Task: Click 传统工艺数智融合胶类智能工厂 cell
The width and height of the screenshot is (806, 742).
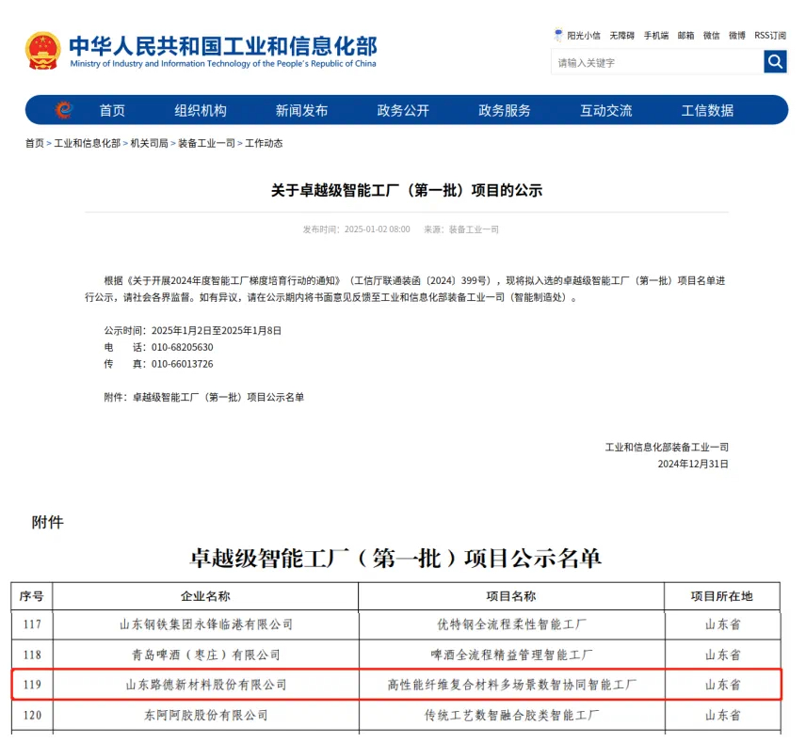Action: [511, 715]
